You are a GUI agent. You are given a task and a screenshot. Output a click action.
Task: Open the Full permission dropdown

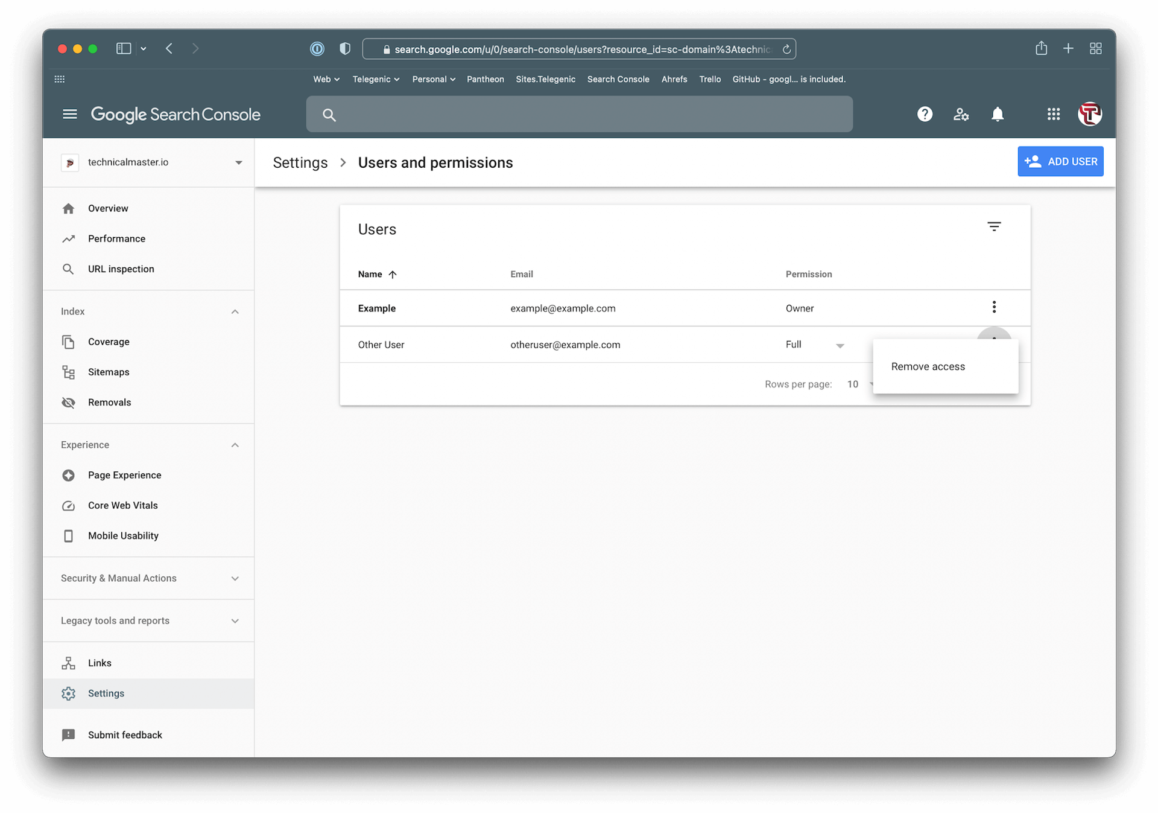tap(840, 345)
